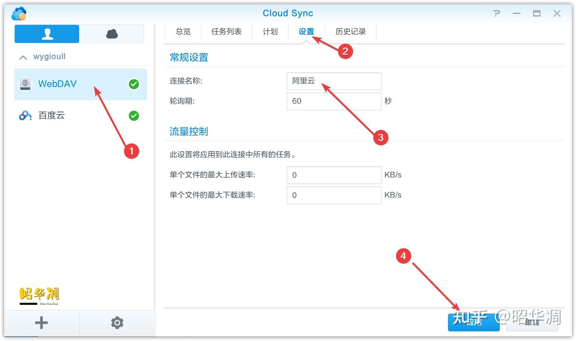
Task: Open the 总览 tab
Action: coord(183,32)
